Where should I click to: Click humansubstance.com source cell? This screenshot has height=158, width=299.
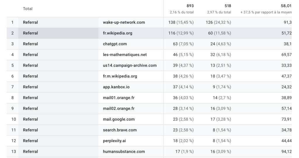tap(124, 152)
